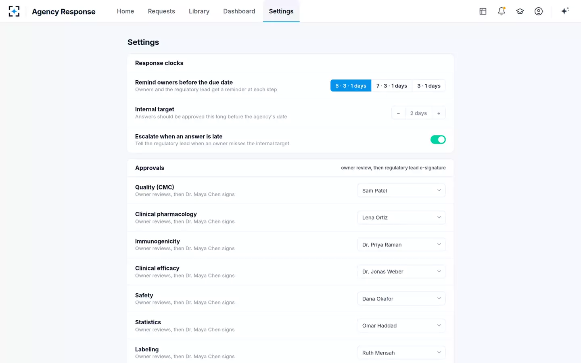Viewport: 581px width, 363px height.
Task: Open the Quality (CMC) owner dropdown
Action: tap(401, 190)
